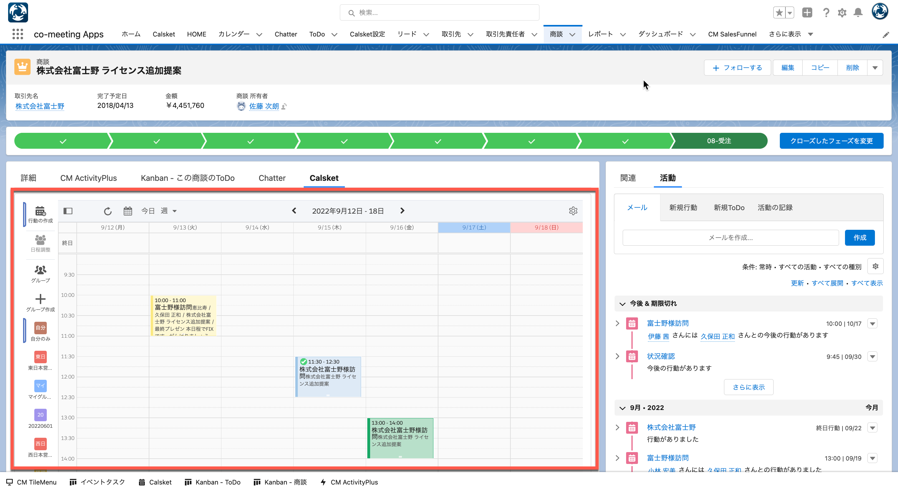Go to previous week in Calsket

[294, 210]
